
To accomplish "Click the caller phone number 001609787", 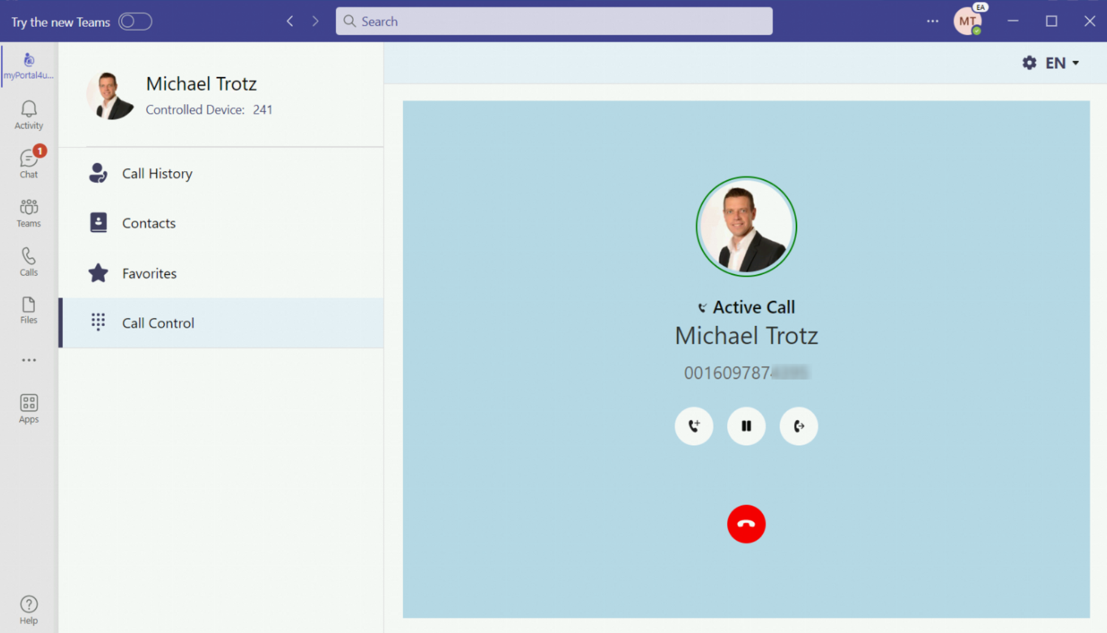I will [x=747, y=372].
